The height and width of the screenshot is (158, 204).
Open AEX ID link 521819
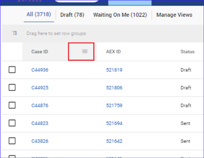coord(114,70)
